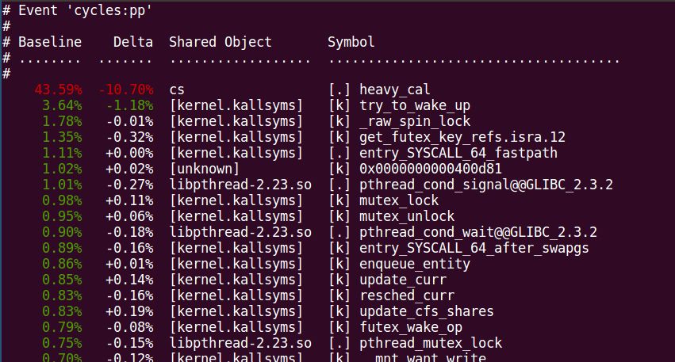Click the red 43.59% baseline value
This screenshot has height=362, width=675.
tap(58, 90)
